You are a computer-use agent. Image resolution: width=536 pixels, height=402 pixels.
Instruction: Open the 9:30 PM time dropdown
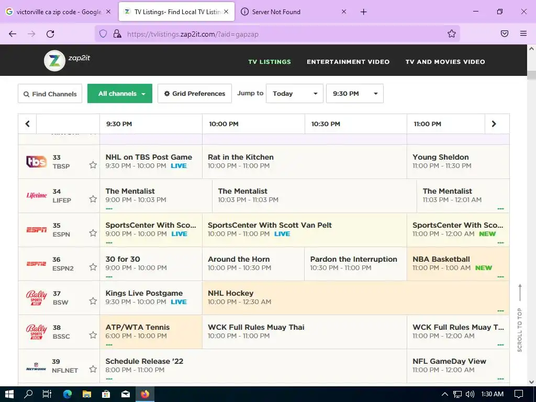pos(354,93)
